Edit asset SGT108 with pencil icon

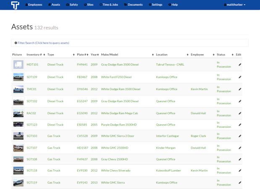tap(240, 159)
